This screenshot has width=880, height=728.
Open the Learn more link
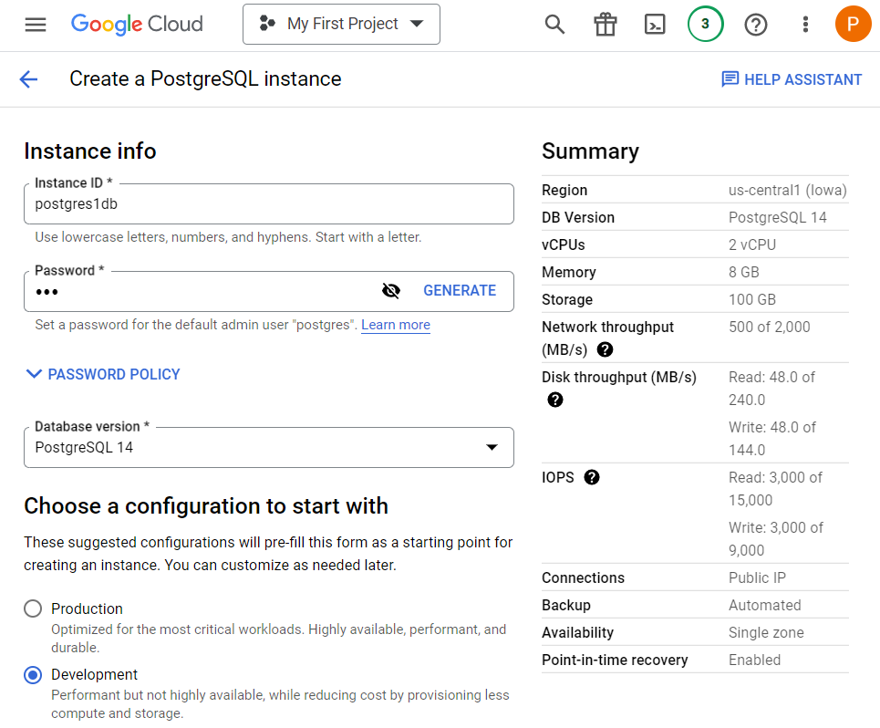396,325
